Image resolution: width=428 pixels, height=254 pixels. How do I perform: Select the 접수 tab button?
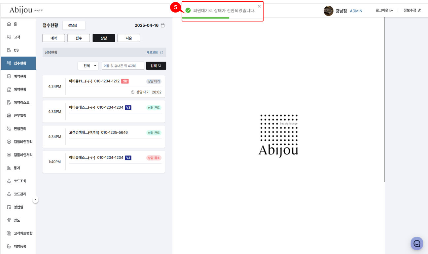pyautogui.click(x=79, y=38)
